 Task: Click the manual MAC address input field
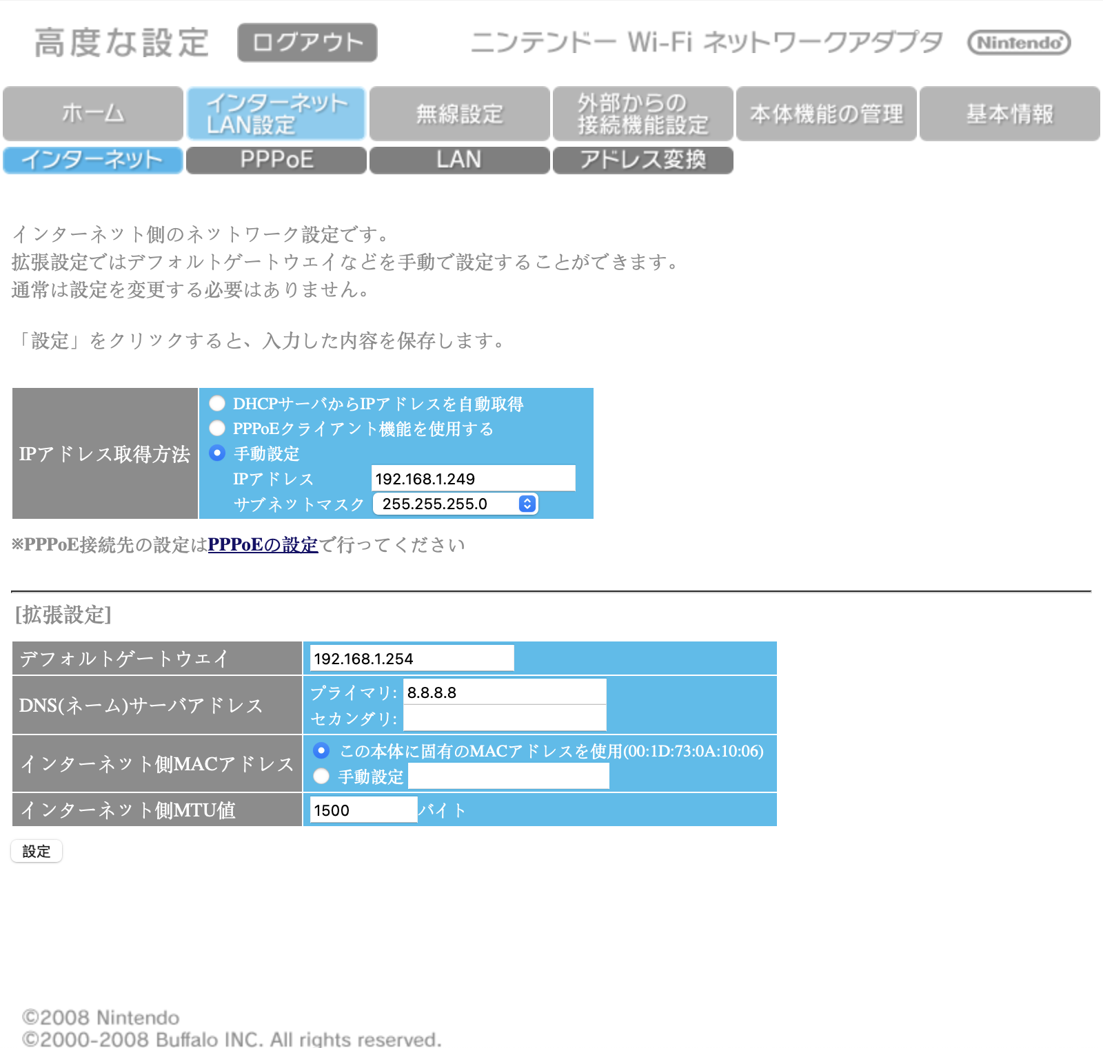coord(509,777)
